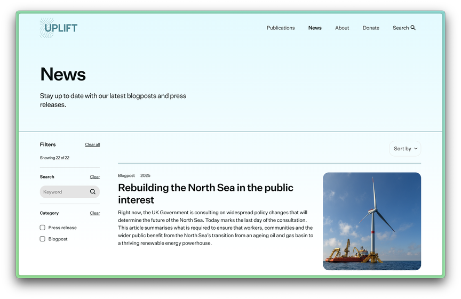Click the UPLIFT logo
This screenshot has height=299, width=461.
coord(59,28)
